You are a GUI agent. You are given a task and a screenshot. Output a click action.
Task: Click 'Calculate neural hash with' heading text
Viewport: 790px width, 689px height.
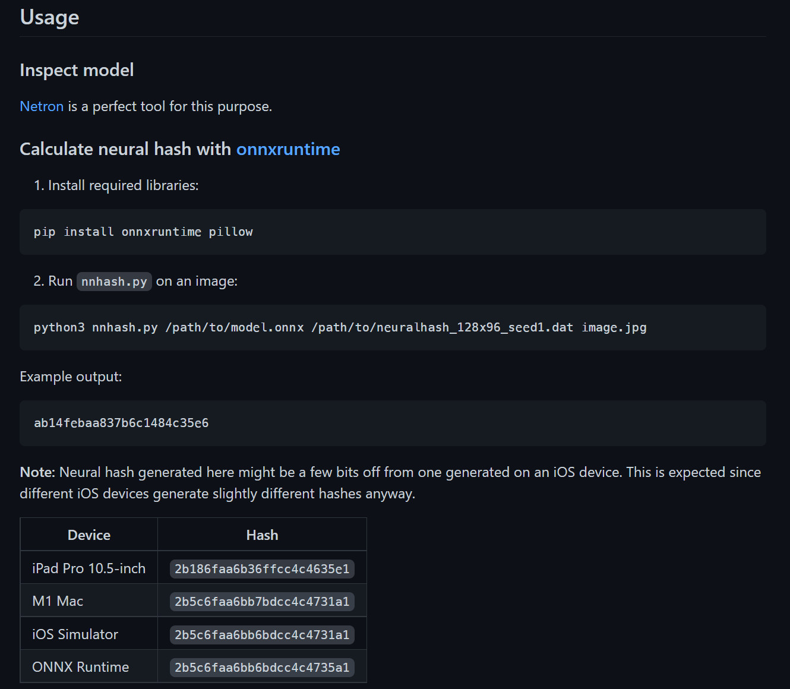click(x=125, y=149)
